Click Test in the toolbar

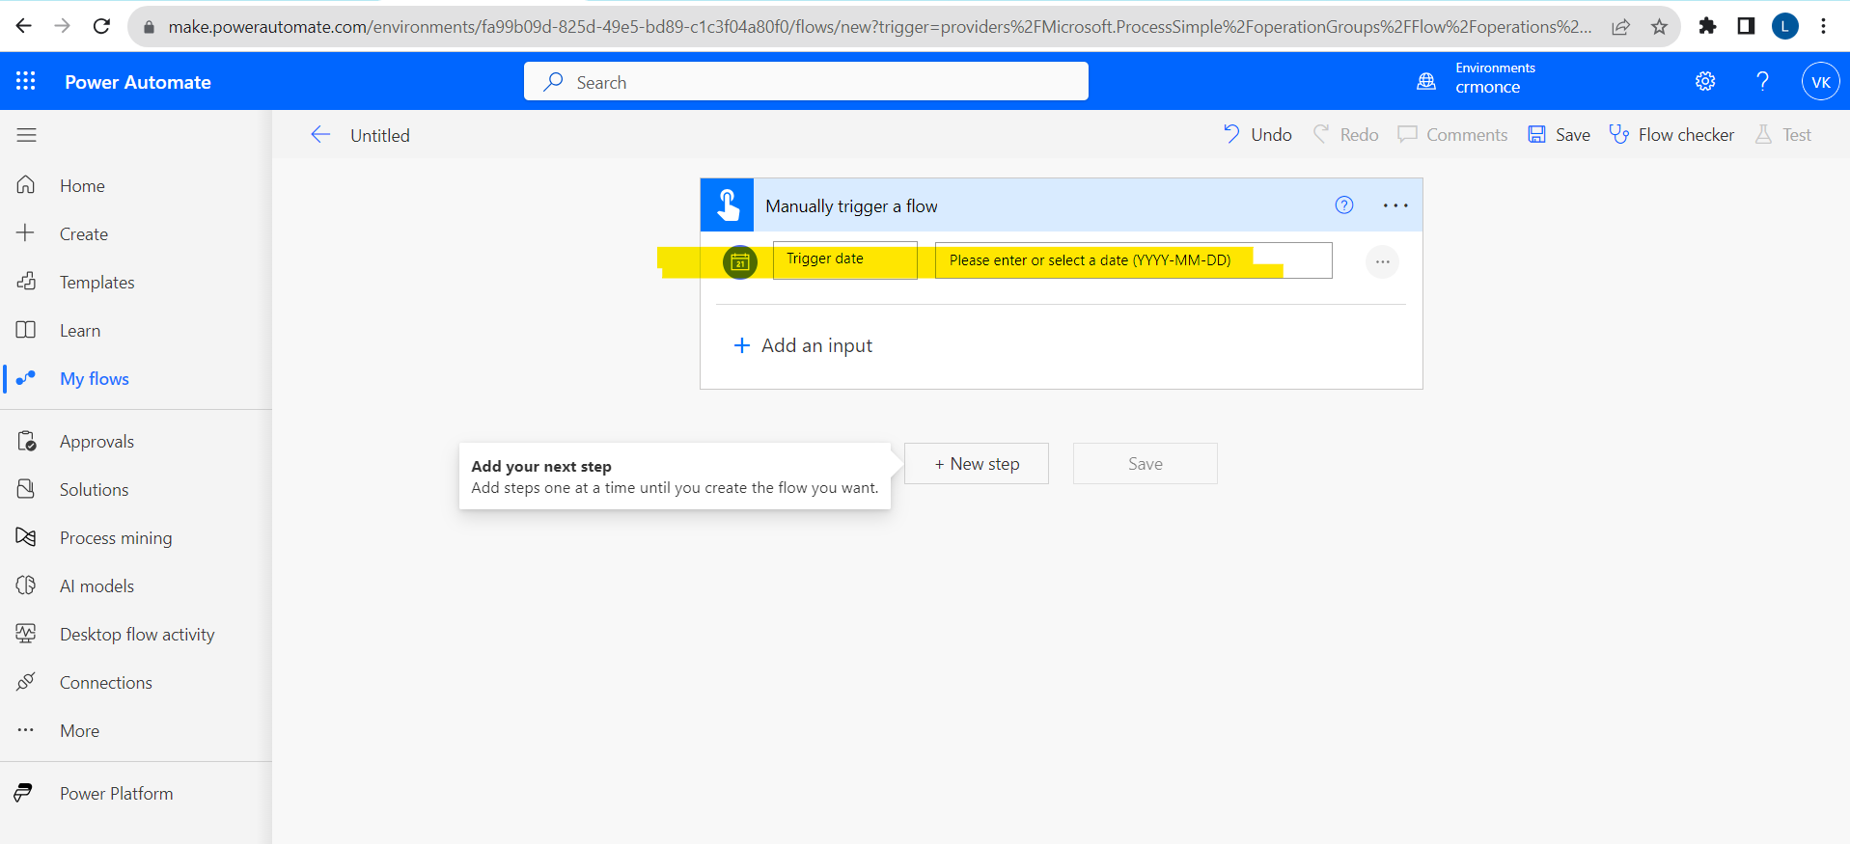(x=1783, y=135)
